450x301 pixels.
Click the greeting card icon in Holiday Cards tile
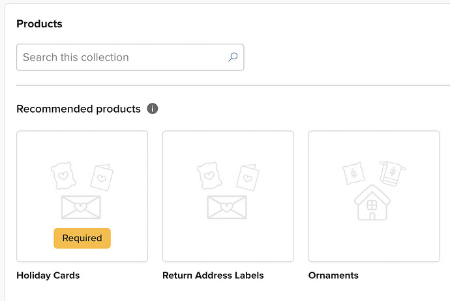[102, 177]
